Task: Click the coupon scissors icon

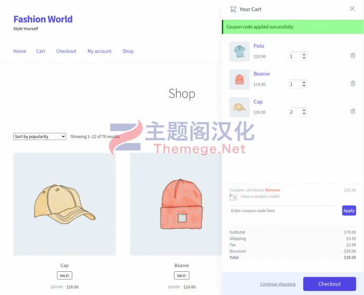Action: (x=233, y=197)
